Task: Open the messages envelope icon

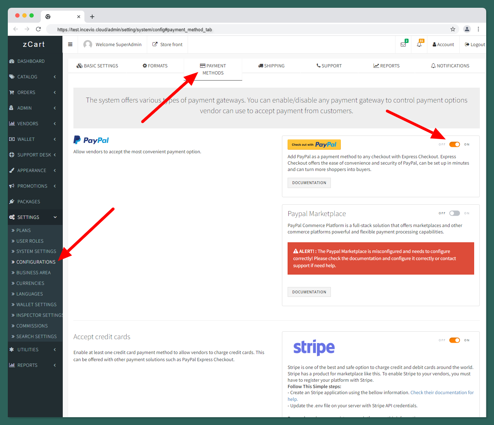Action: click(403, 44)
